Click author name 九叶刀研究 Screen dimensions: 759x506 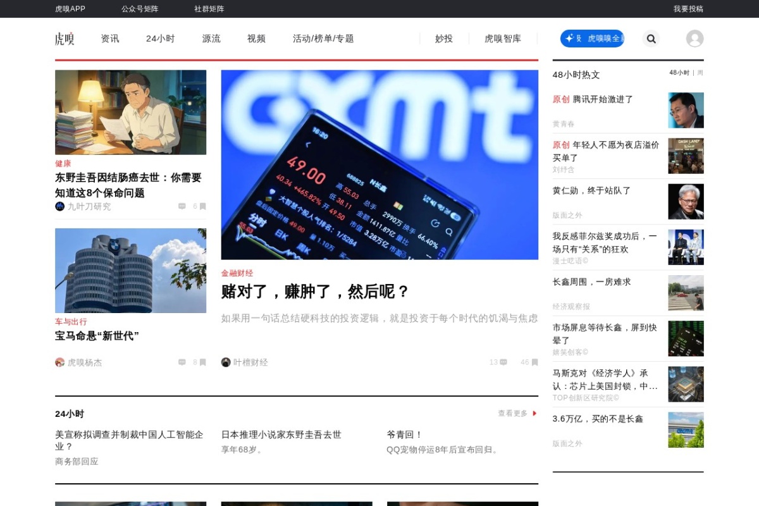tap(89, 206)
